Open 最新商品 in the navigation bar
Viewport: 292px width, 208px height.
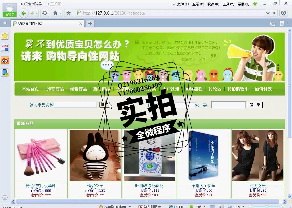coord(78,89)
